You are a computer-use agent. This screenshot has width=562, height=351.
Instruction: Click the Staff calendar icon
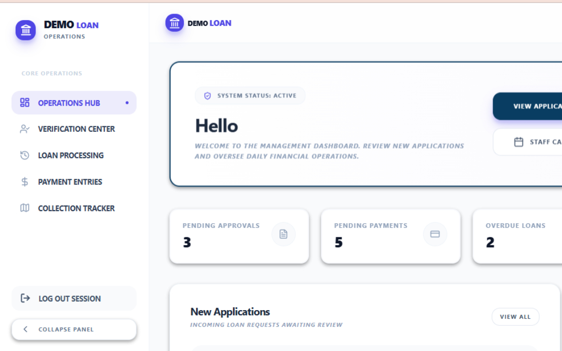coord(518,142)
